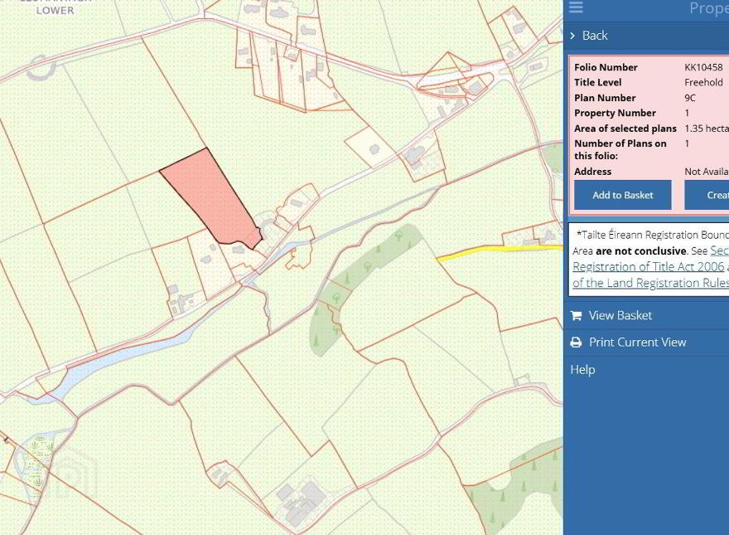
Task: Click the Property Number label
Action: (x=615, y=113)
